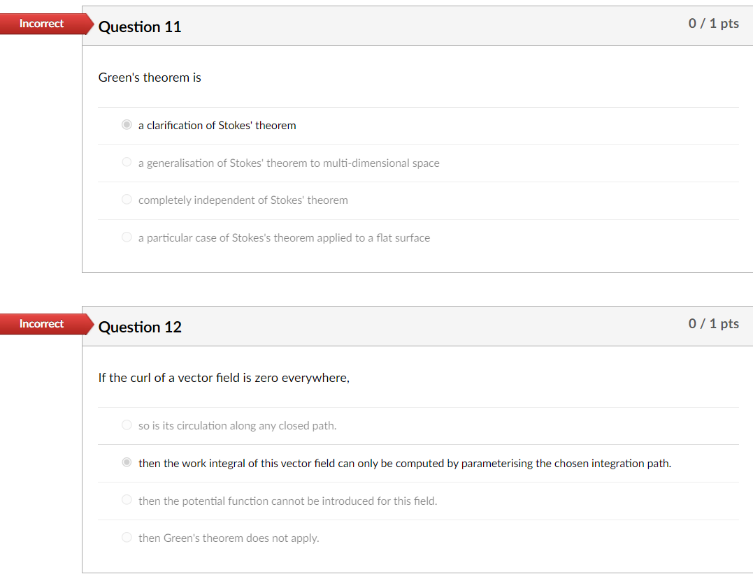Select 'completely independent of Stokes' theorem' option
Image resolution: width=753 pixels, height=574 pixels.
coord(127,199)
